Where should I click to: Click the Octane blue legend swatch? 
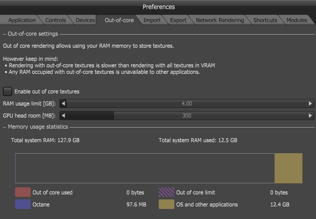23,204
